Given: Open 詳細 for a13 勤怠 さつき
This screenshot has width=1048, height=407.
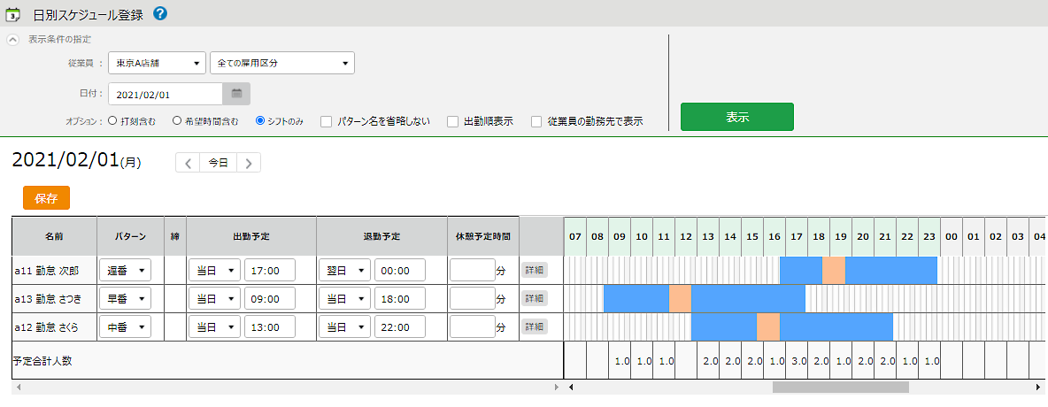Looking at the screenshot, I should 535,298.
